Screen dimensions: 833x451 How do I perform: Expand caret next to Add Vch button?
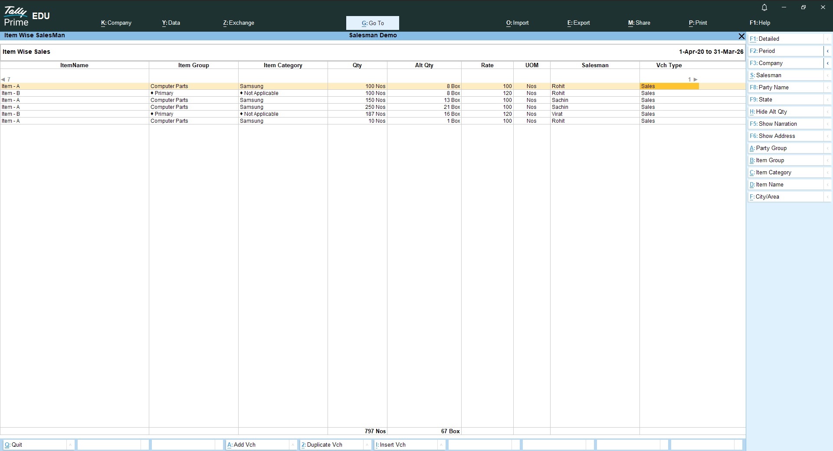(x=293, y=445)
